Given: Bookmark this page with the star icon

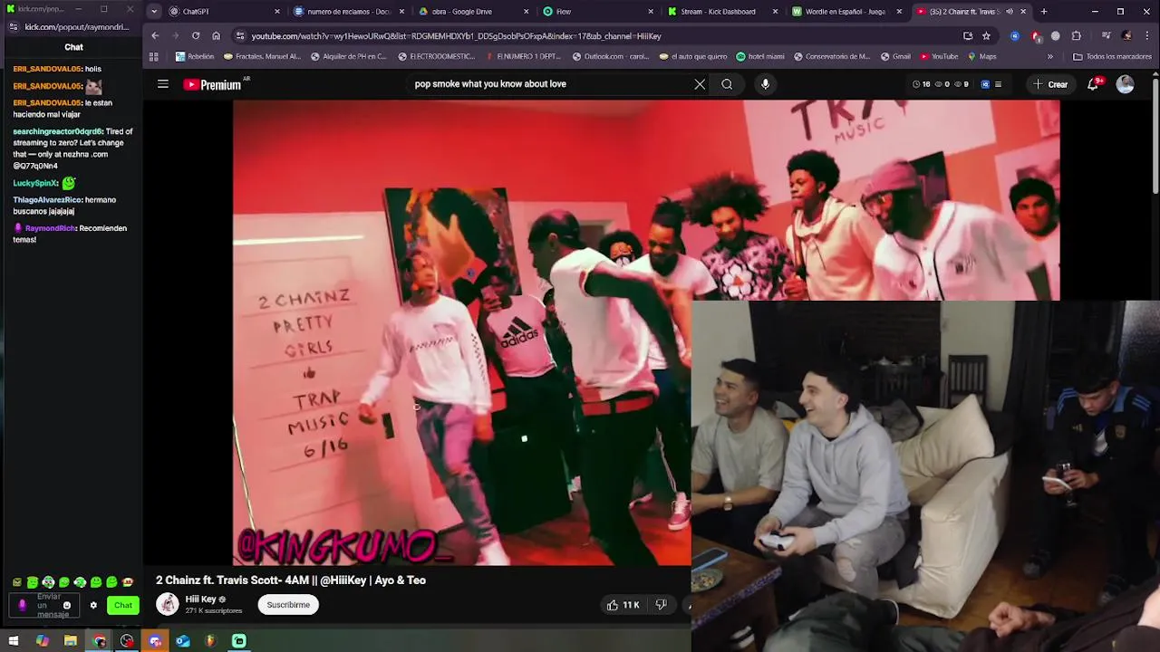Looking at the screenshot, I should 986,36.
